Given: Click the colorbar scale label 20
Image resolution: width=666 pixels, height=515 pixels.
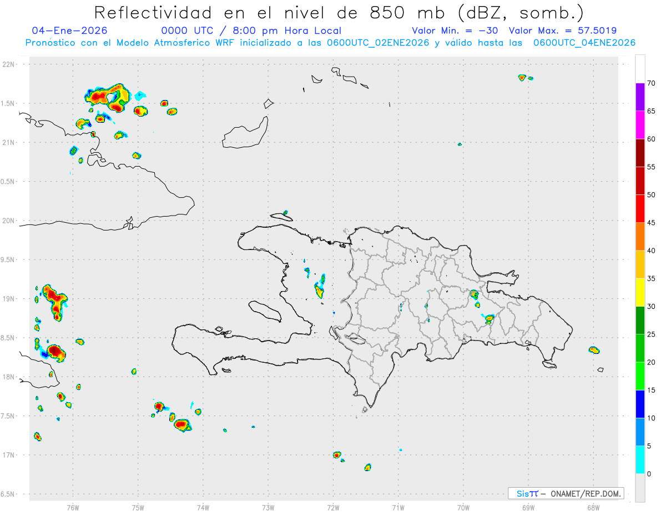Looking at the screenshot, I should coord(651,362).
